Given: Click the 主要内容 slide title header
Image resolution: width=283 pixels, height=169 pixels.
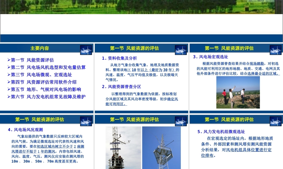Looking at the screenshot, I should click(x=40, y=48).
